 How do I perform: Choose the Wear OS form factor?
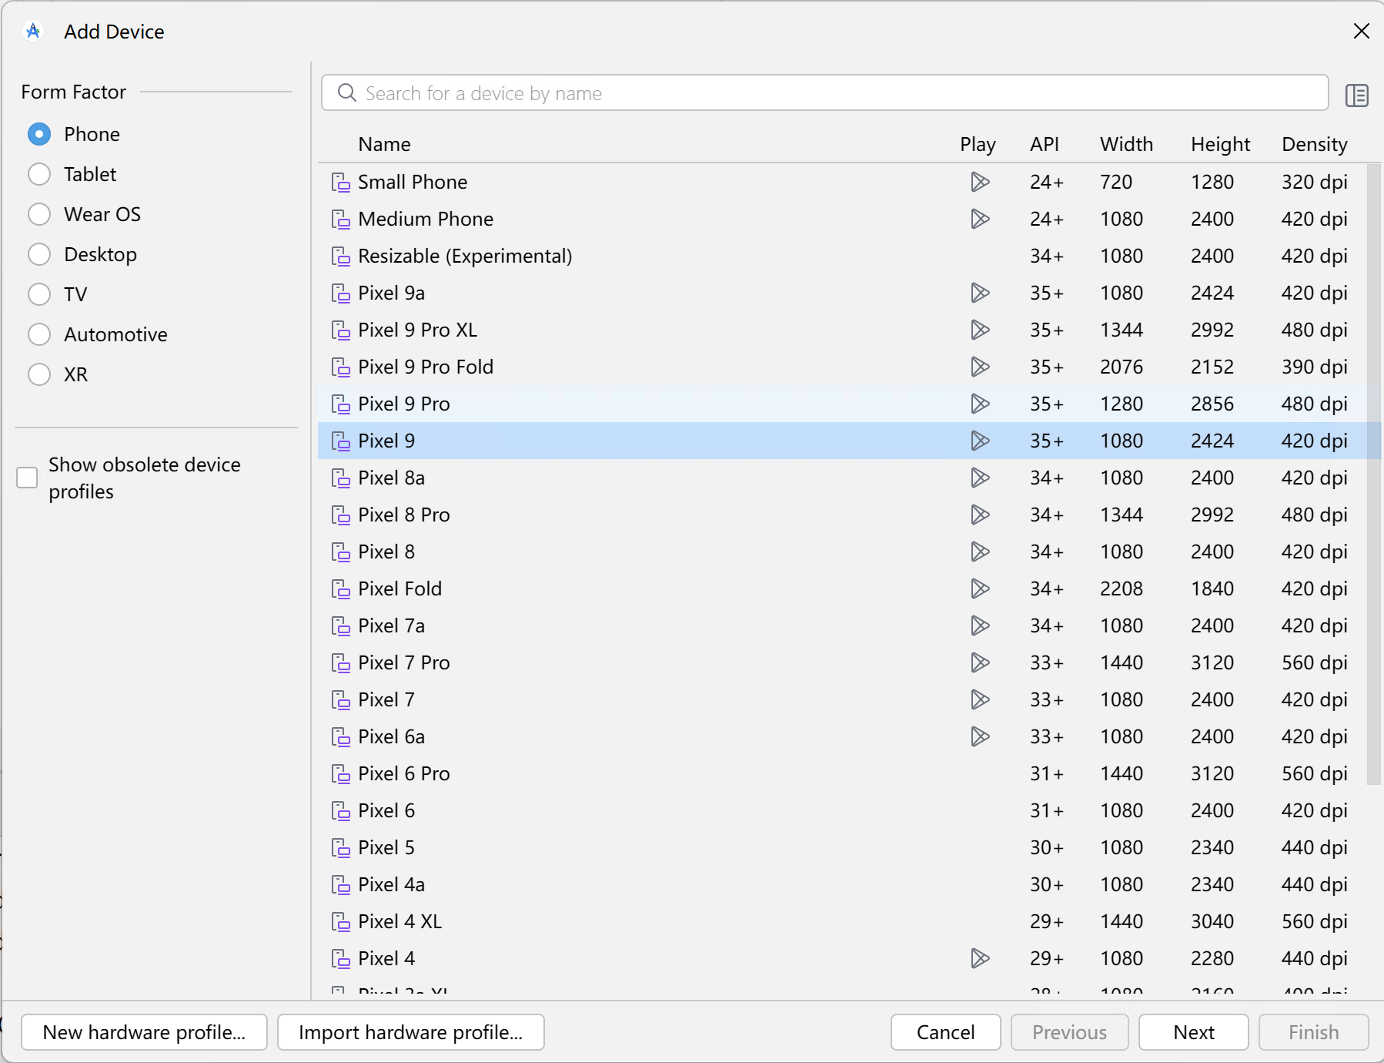click(39, 214)
